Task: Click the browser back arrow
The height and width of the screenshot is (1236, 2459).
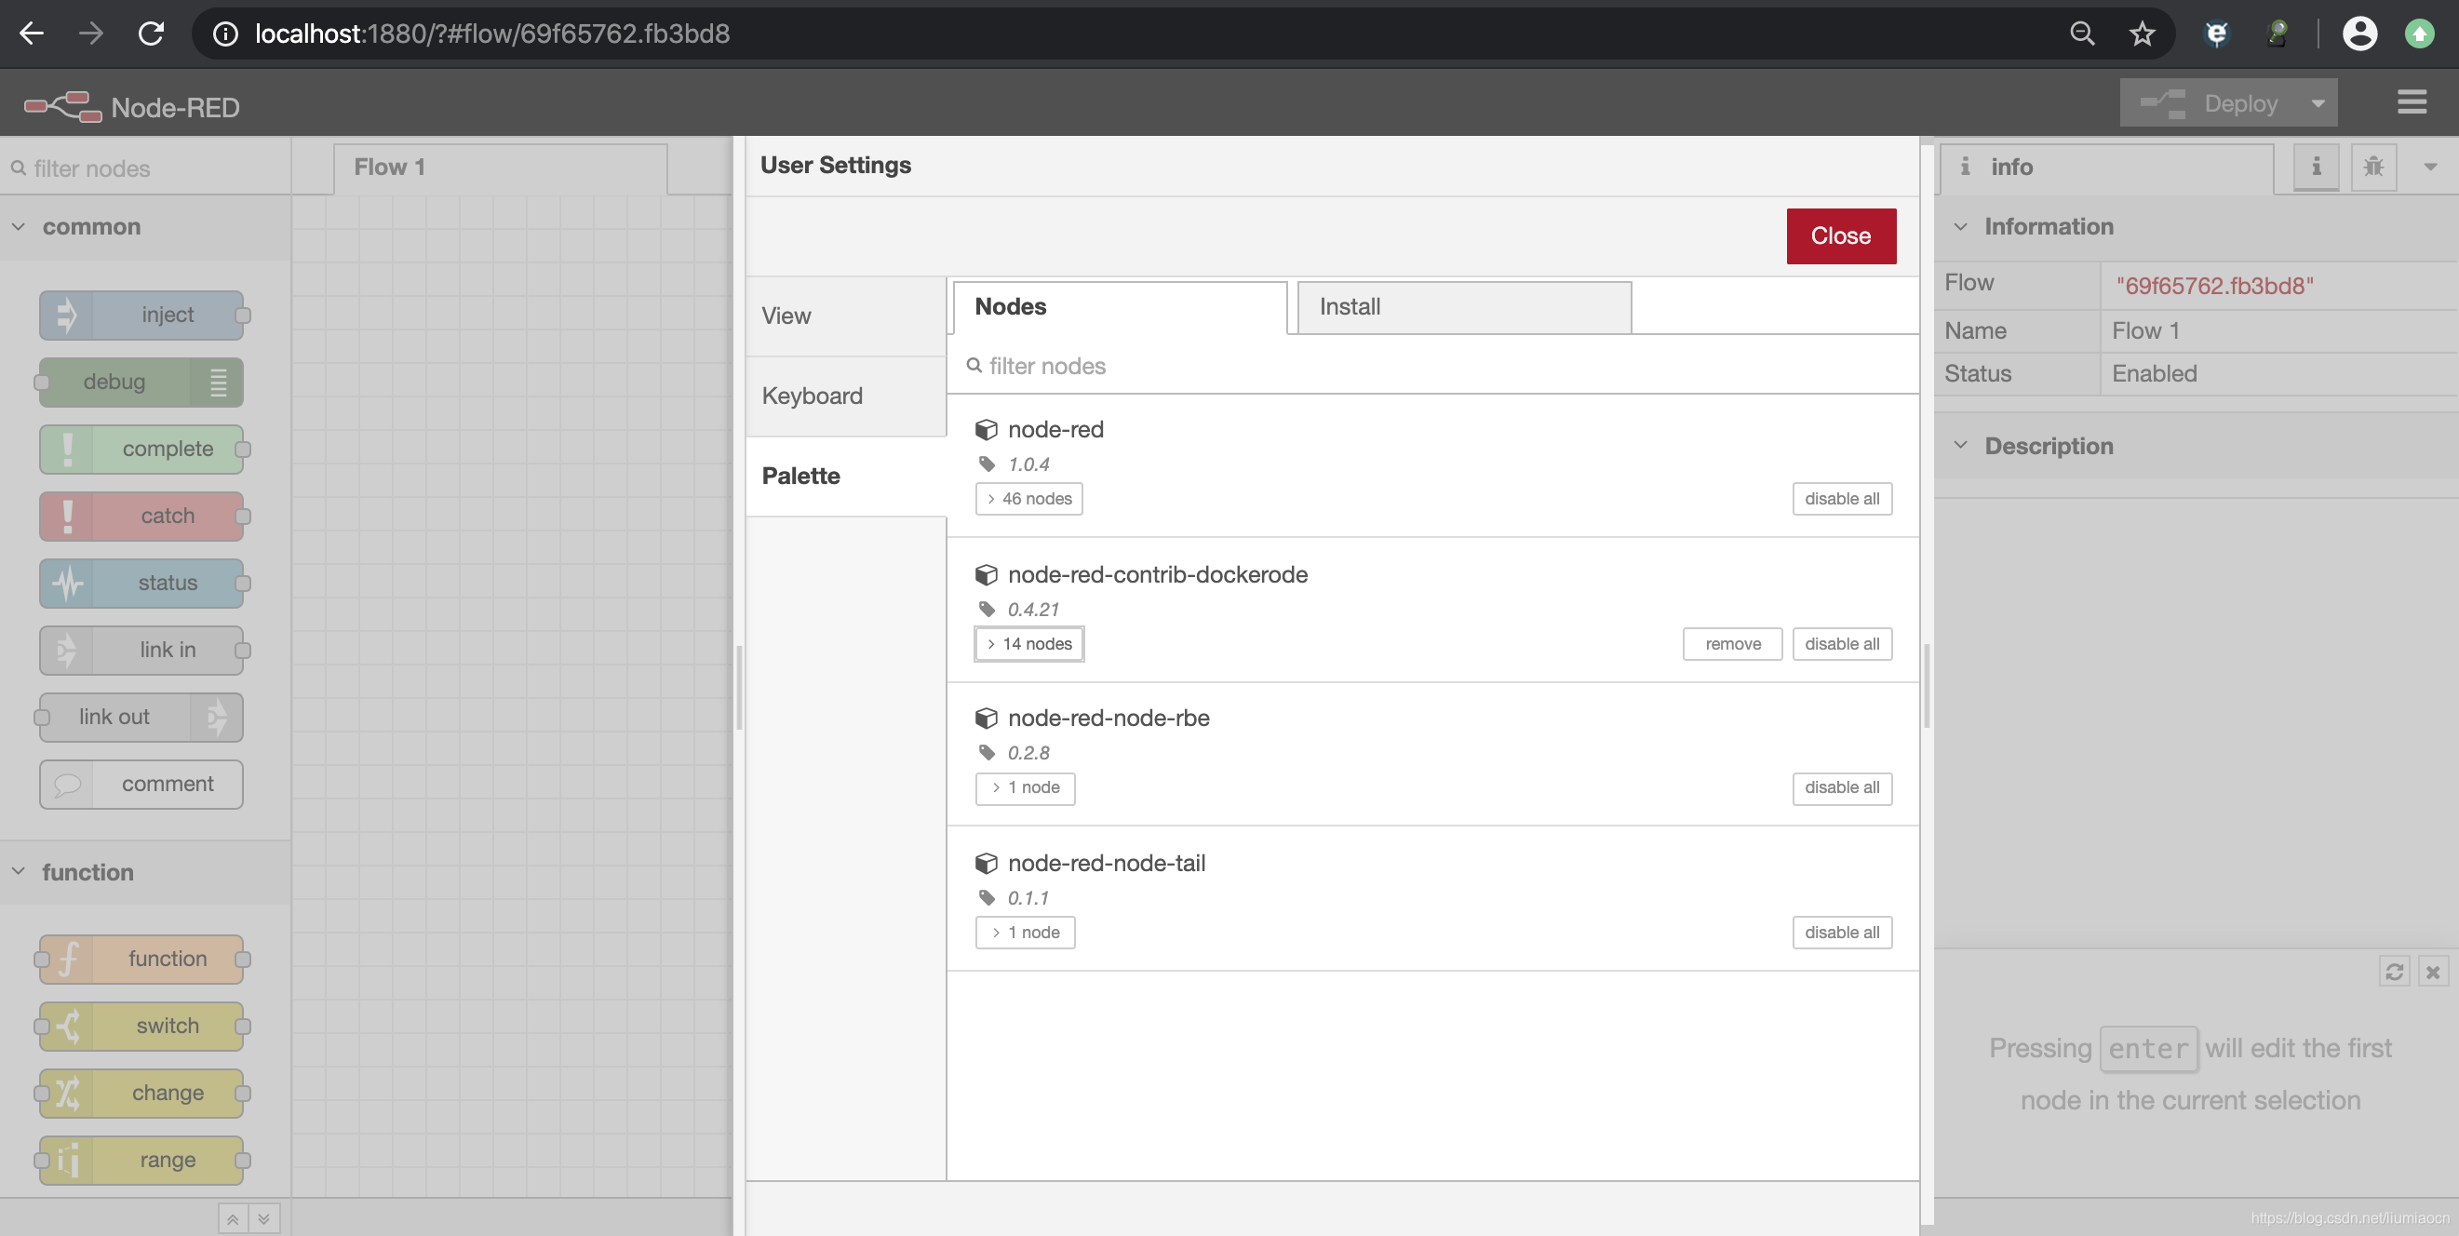Action: click(x=32, y=34)
